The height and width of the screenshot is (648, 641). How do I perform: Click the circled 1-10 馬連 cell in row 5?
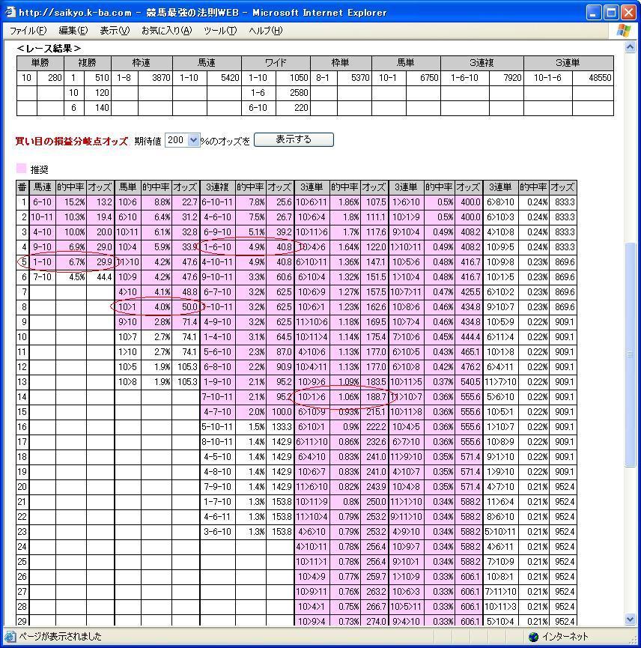coord(42,262)
